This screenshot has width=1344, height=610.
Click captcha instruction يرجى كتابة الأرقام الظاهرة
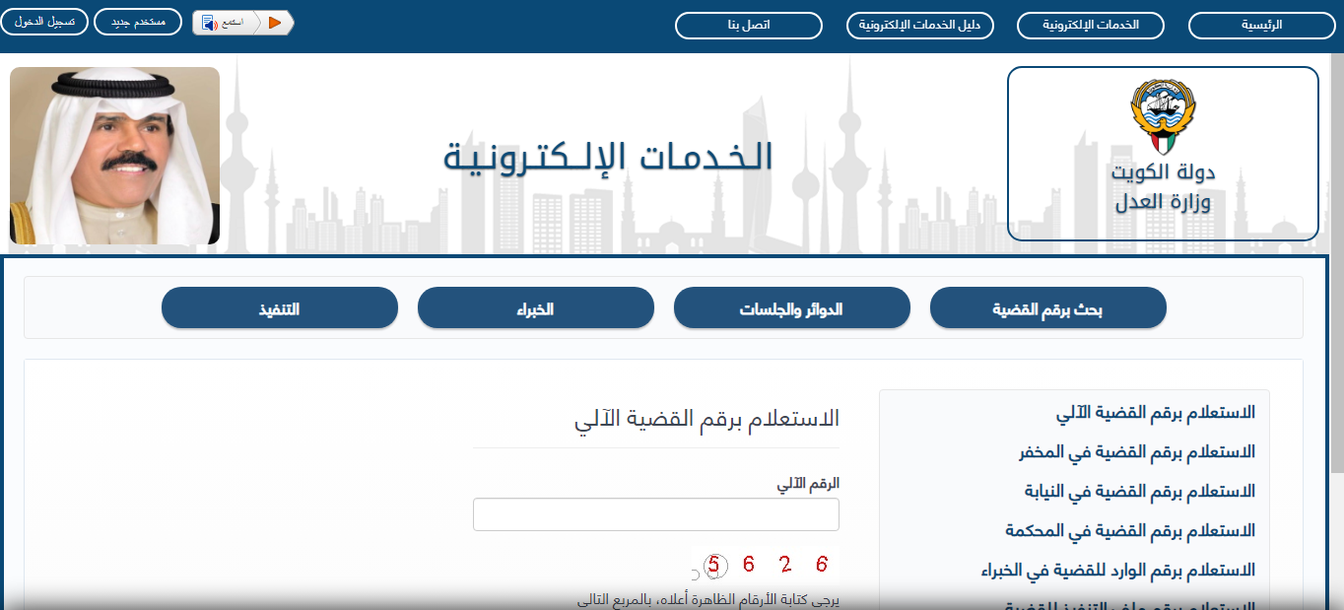point(706,599)
